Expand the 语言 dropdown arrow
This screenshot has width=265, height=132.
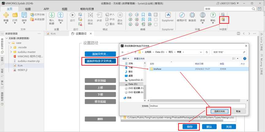[x=203, y=23]
